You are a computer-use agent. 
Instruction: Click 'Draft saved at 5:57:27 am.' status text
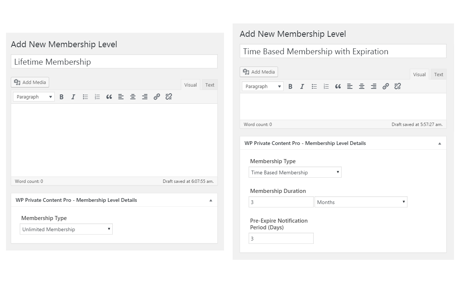(417, 125)
